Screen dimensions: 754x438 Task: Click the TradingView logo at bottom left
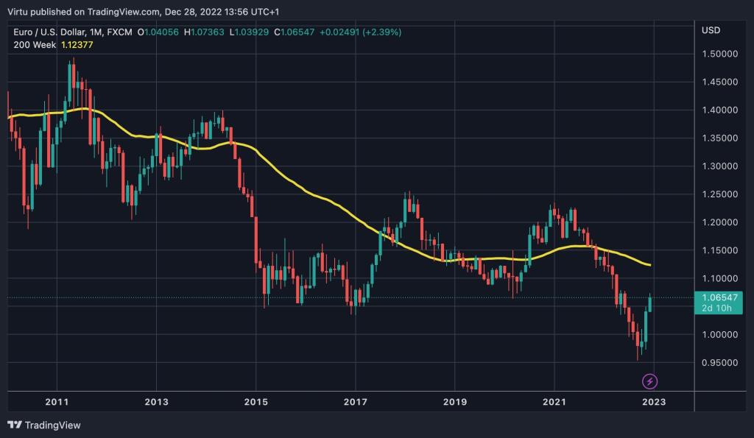tap(43, 425)
